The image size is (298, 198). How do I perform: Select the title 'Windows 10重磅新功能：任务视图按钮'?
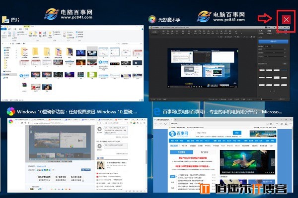pos(56,112)
